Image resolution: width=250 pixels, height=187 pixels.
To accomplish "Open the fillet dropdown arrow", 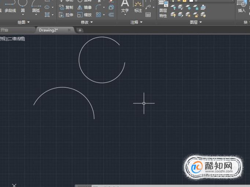I will 104,7.
